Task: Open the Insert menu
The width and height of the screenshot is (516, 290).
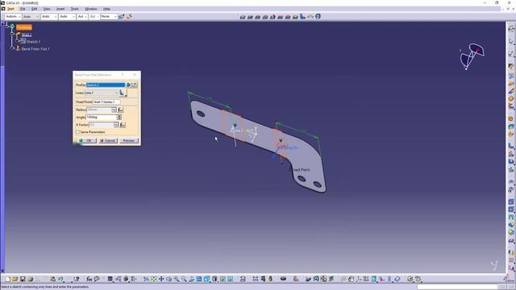Action: click(60, 9)
